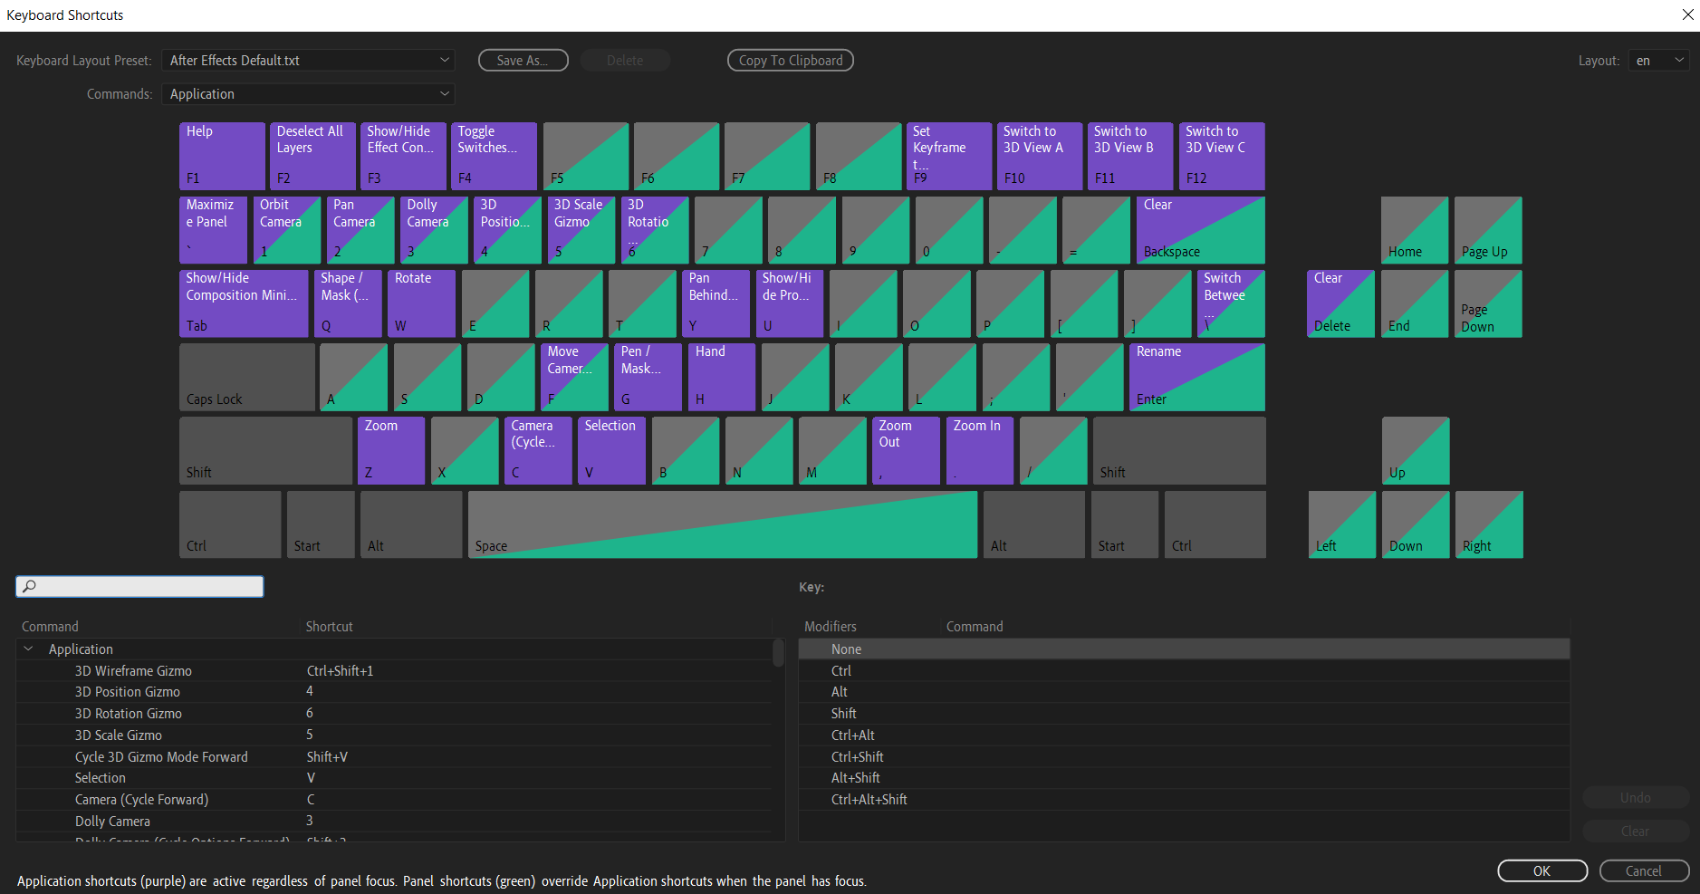Select the F11 Switch to 3D View B key

(x=1130, y=156)
